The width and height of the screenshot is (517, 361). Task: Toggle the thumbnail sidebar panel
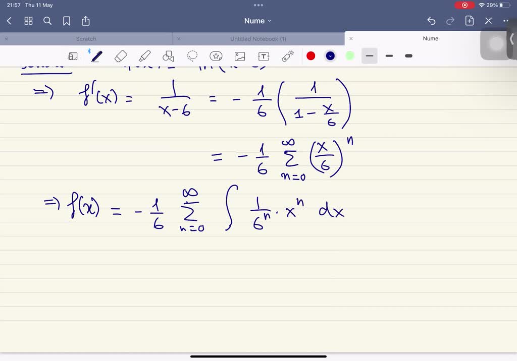click(x=72, y=56)
